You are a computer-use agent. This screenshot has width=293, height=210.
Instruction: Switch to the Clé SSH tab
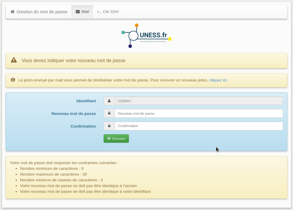pos(108,12)
